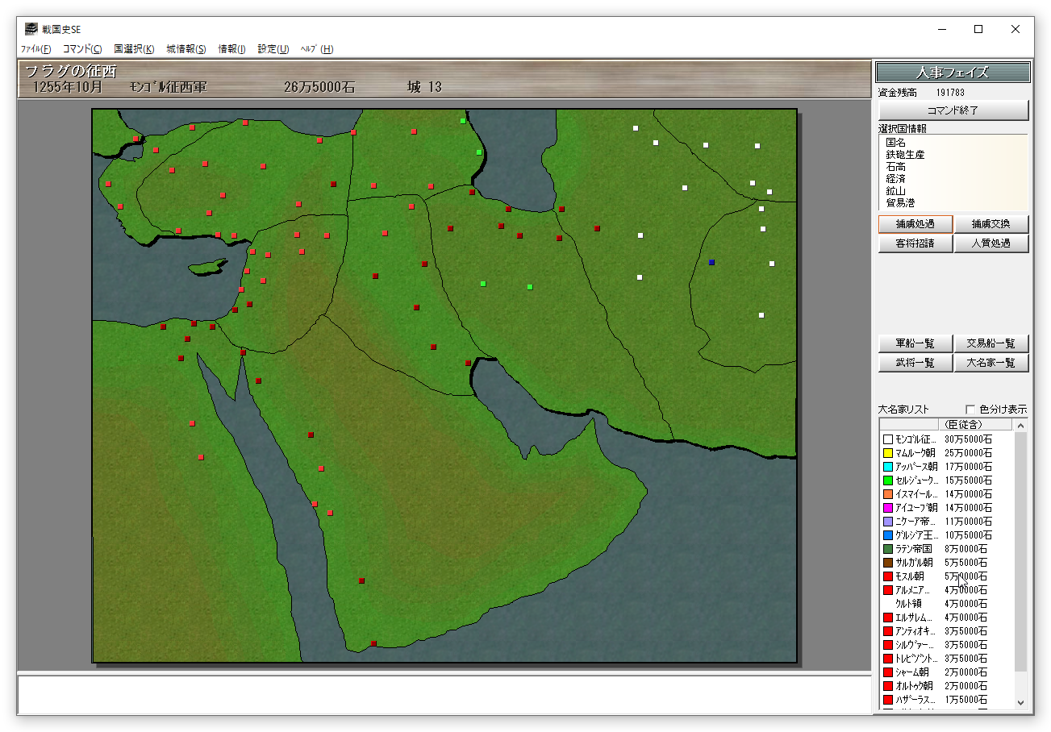
Task: Select the brown サルガル朝 entry icon
Action: [x=888, y=563]
